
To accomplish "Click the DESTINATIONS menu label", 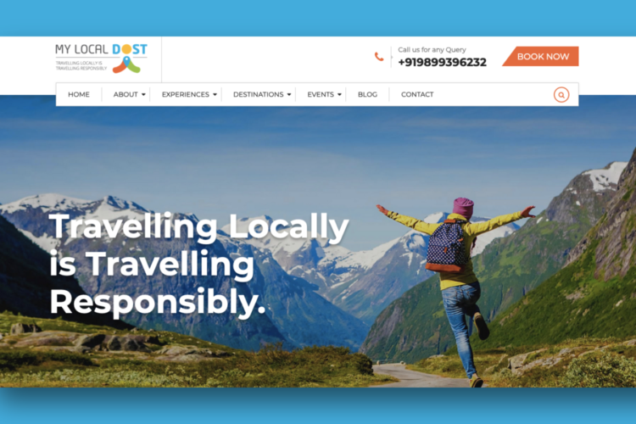I will click(x=259, y=94).
